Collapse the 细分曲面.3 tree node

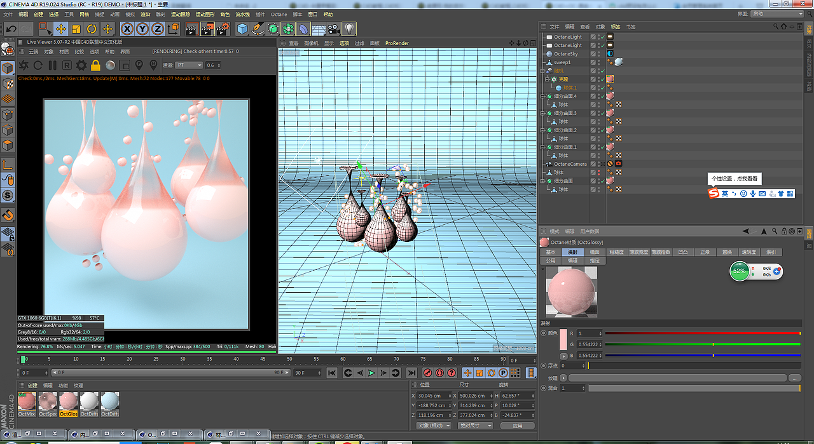(x=542, y=113)
